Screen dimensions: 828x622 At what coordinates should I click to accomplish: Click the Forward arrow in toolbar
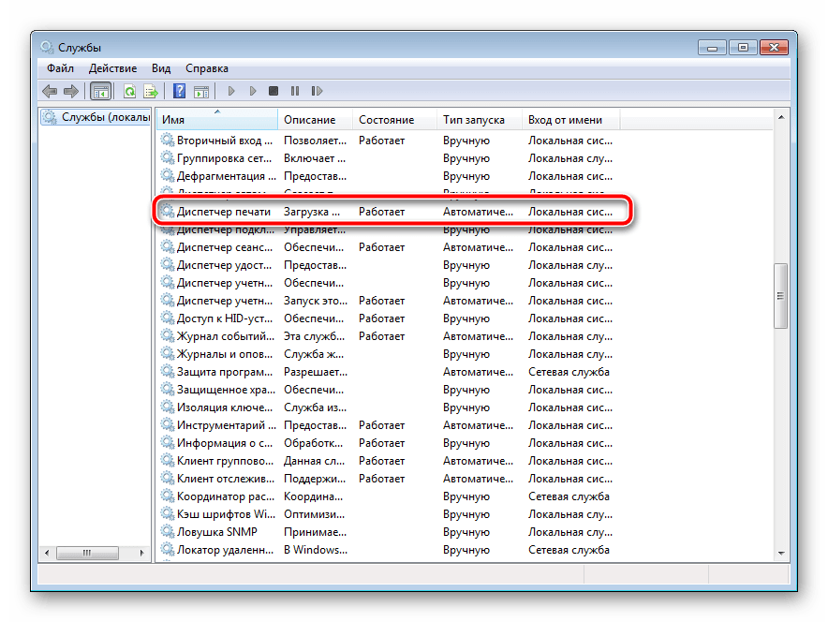(70, 91)
